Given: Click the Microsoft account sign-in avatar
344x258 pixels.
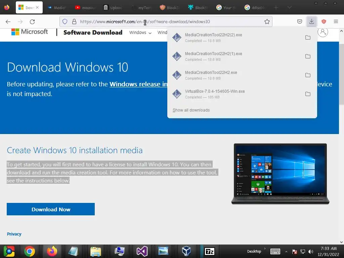Looking at the screenshot, I should coord(323,32).
